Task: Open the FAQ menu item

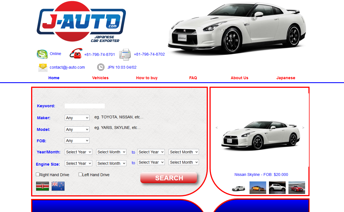Action: click(193, 78)
